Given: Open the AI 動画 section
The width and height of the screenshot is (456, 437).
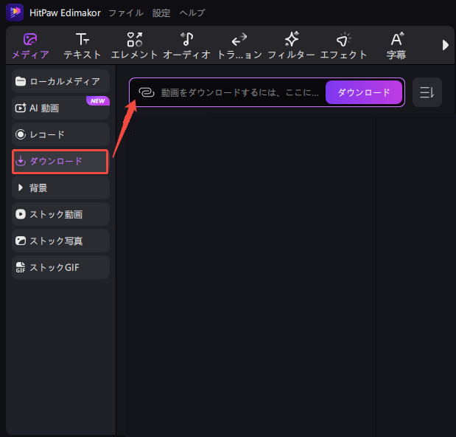Looking at the screenshot, I should [60, 108].
